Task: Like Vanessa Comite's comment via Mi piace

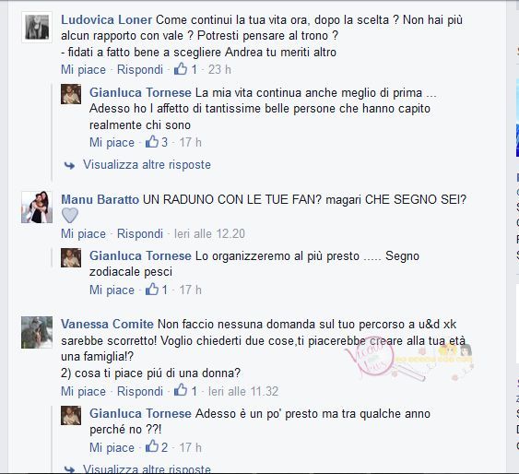Action: (x=83, y=391)
